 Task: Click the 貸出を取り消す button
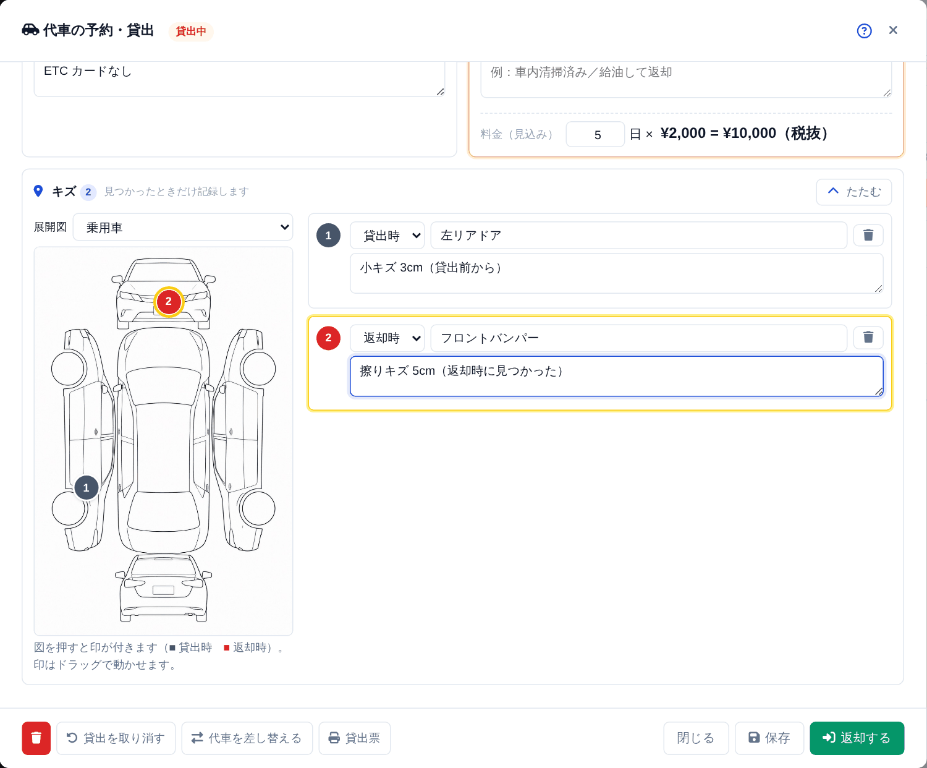click(116, 738)
